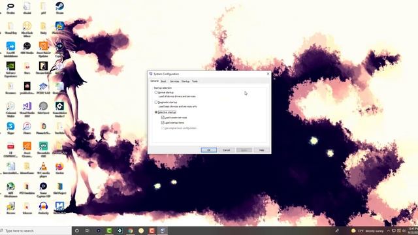Screen dimensions: 418x235
Task: Click the green C taskbar icon
Action: (x=109, y=230)
